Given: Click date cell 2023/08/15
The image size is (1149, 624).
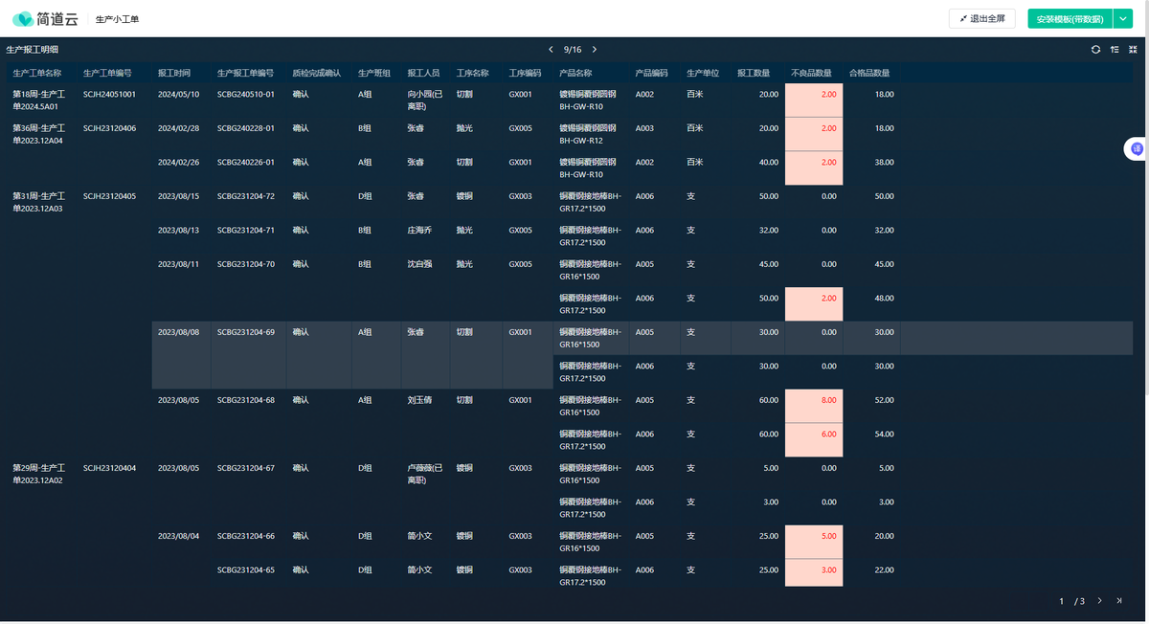Looking at the screenshot, I should coord(179,196).
